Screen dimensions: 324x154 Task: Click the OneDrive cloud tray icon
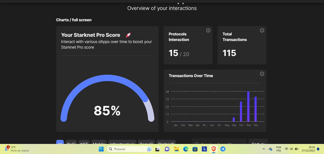(x=271, y=149)
